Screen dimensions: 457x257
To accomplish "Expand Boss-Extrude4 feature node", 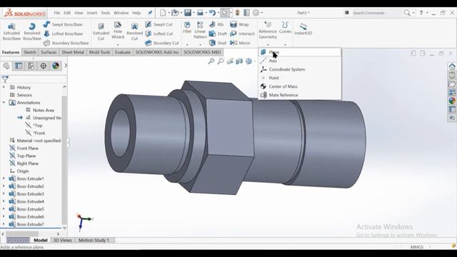I will [x=4, y=201].
